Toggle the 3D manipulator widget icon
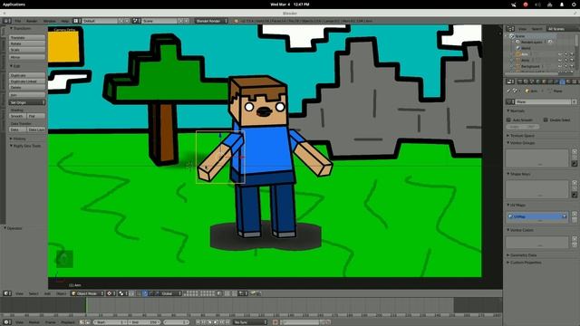Viewport: 580px width, 326px height. pos(139,293)
